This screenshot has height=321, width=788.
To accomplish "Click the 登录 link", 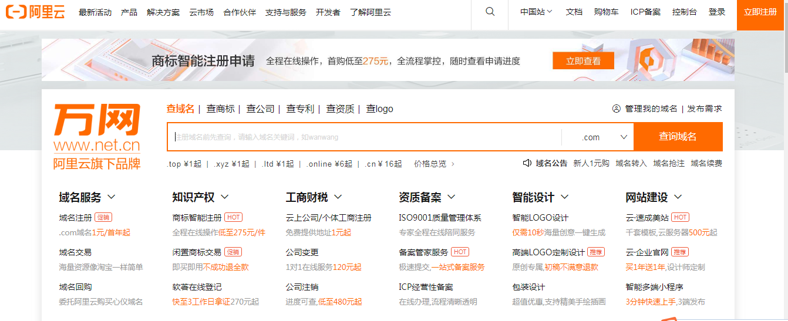I will coord(717,12).
